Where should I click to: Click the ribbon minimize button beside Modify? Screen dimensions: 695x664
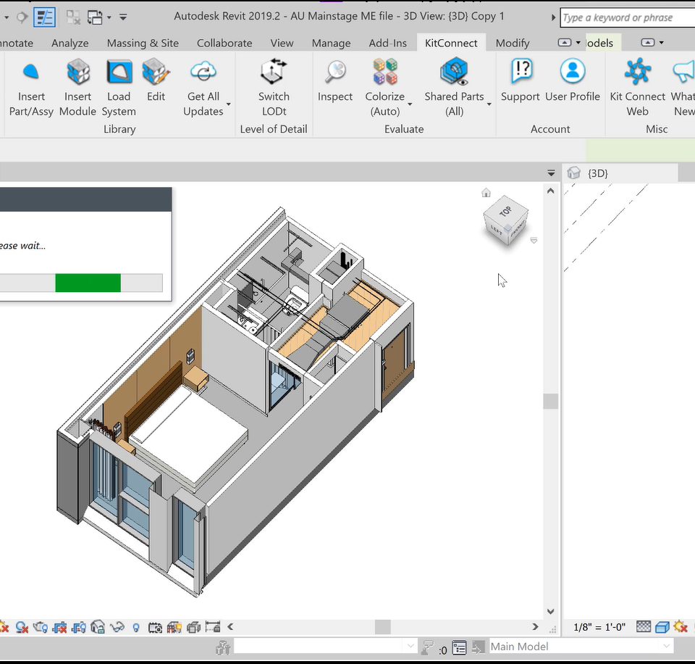point(564,43)
